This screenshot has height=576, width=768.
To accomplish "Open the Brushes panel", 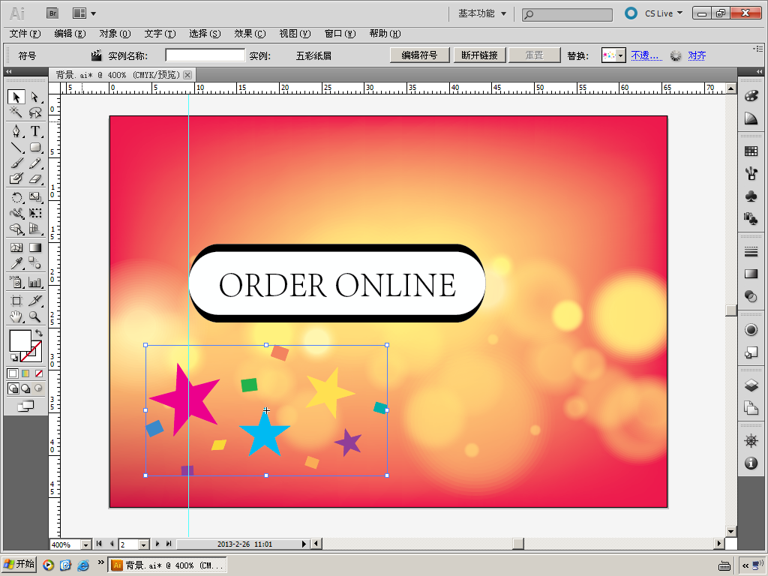I will click(x=751, y=173).
